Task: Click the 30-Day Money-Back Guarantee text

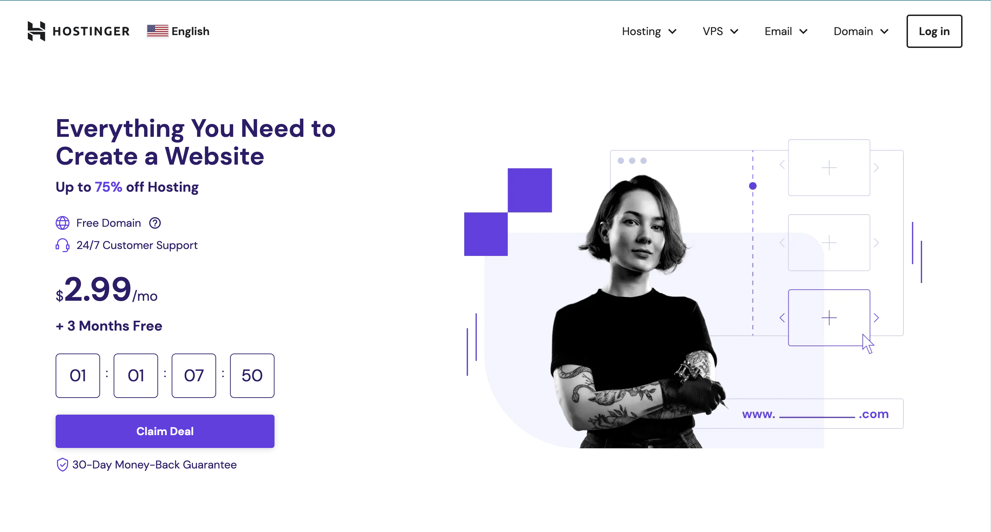Action: pyautogui.click(x=154, y=465)
